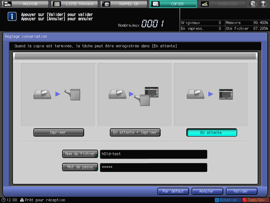Click the blue information icon
The height and width of the screenshot is (203, 270).
tap(12, 16)
